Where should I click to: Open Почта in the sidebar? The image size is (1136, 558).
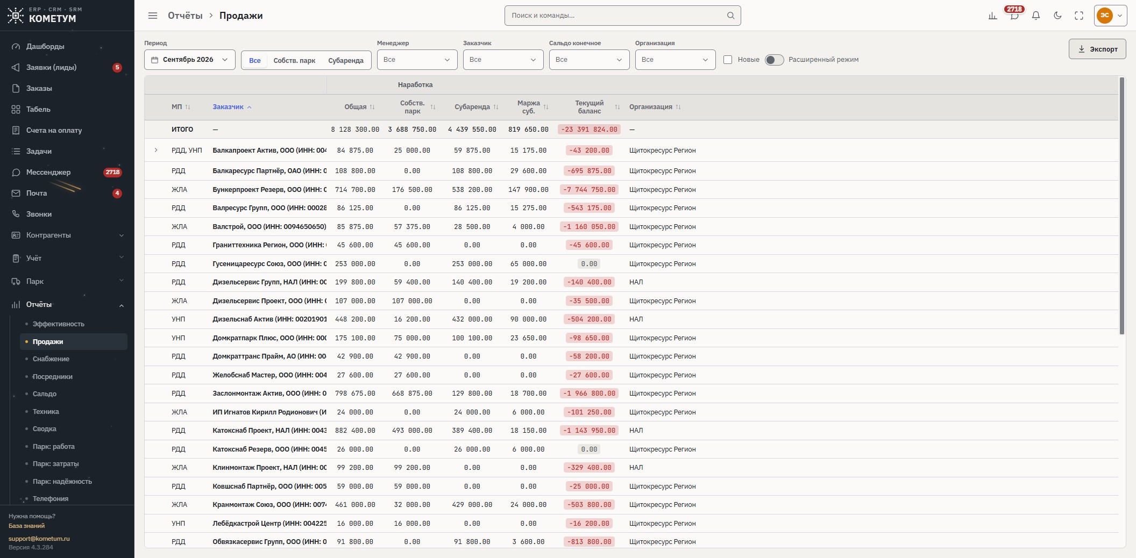coord(67,193)
